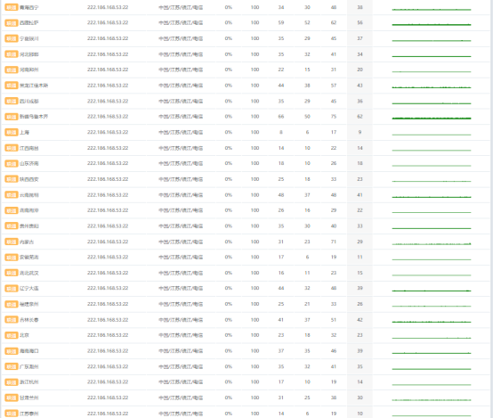Viewport: 493px width, 418px height.
Task: Open the latency sparkline for 新疆乌鲁木齐
Action: click(x=432, y=119)
